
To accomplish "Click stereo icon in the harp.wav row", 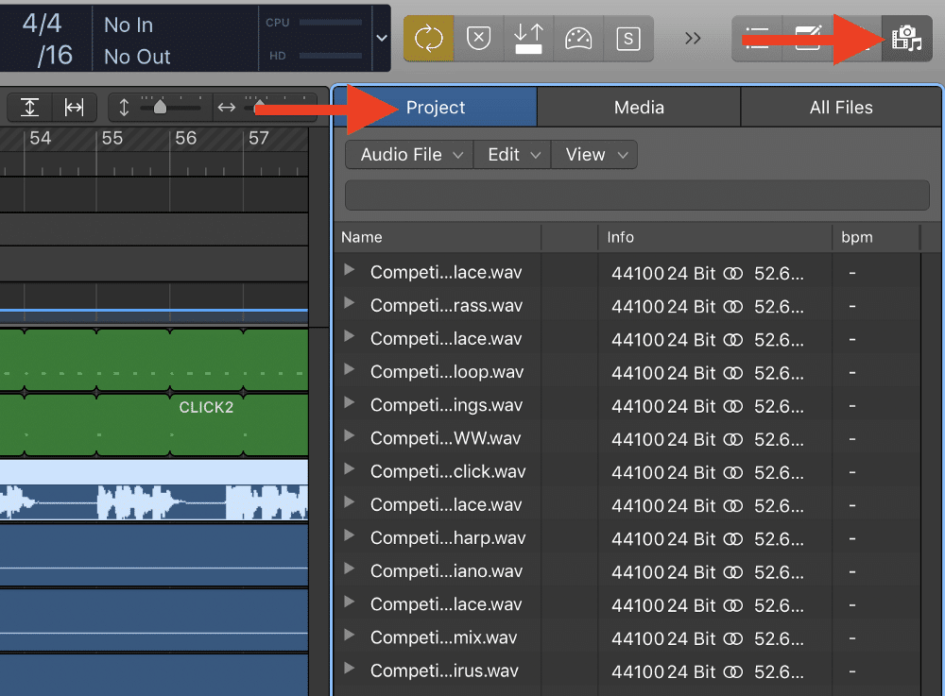I will click(x=733, y=539).
